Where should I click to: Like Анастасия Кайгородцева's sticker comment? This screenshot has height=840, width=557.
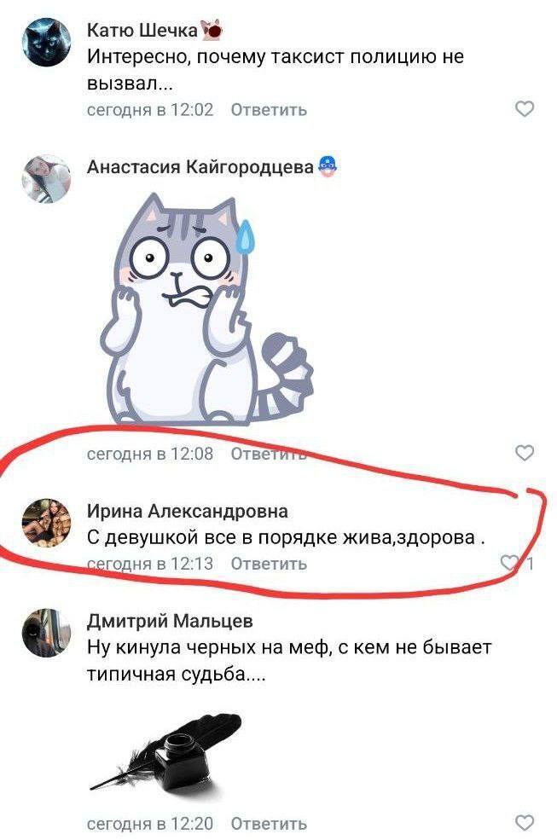525,453
